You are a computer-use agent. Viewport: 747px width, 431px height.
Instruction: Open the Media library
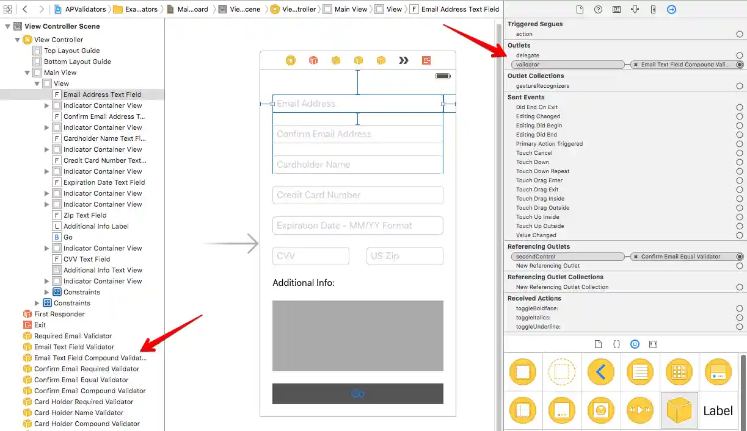(653, 344)
